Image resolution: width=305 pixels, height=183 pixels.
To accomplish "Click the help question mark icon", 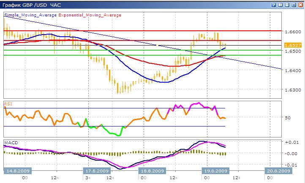I will tap(274, 5).
